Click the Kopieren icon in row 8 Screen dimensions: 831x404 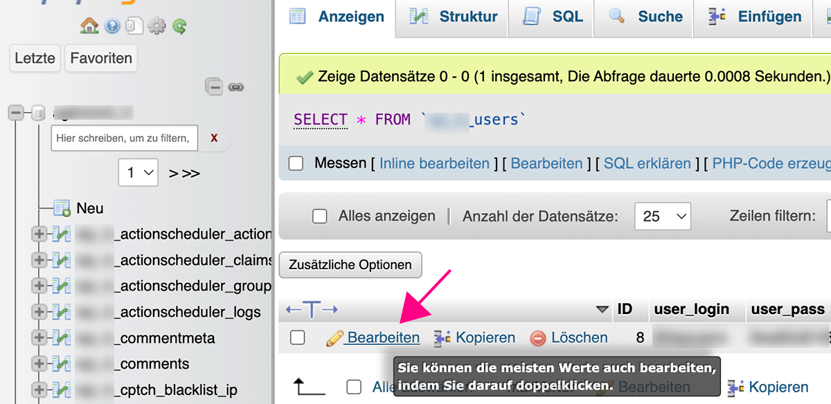tap(443, 338)
